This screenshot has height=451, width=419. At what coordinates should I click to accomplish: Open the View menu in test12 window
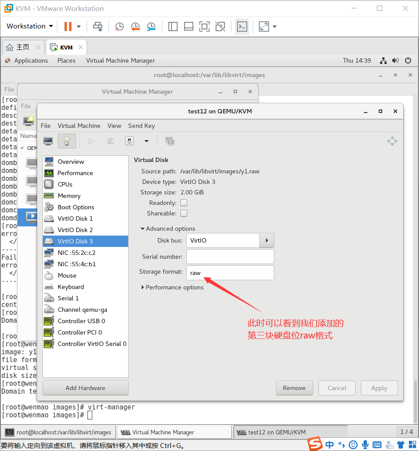pos(115,126)
